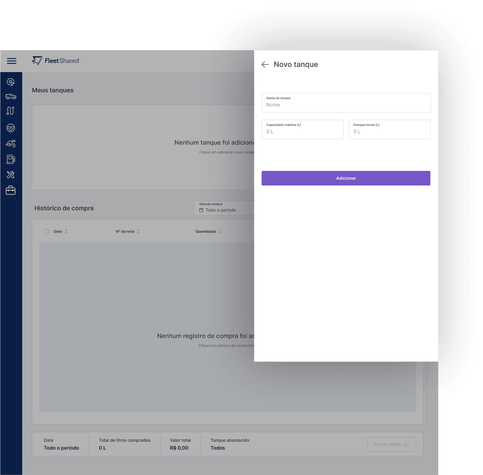This screenshot has height=475, width=483.
Task: Click the Adicionar button
Action: click(x=346, y=178)
